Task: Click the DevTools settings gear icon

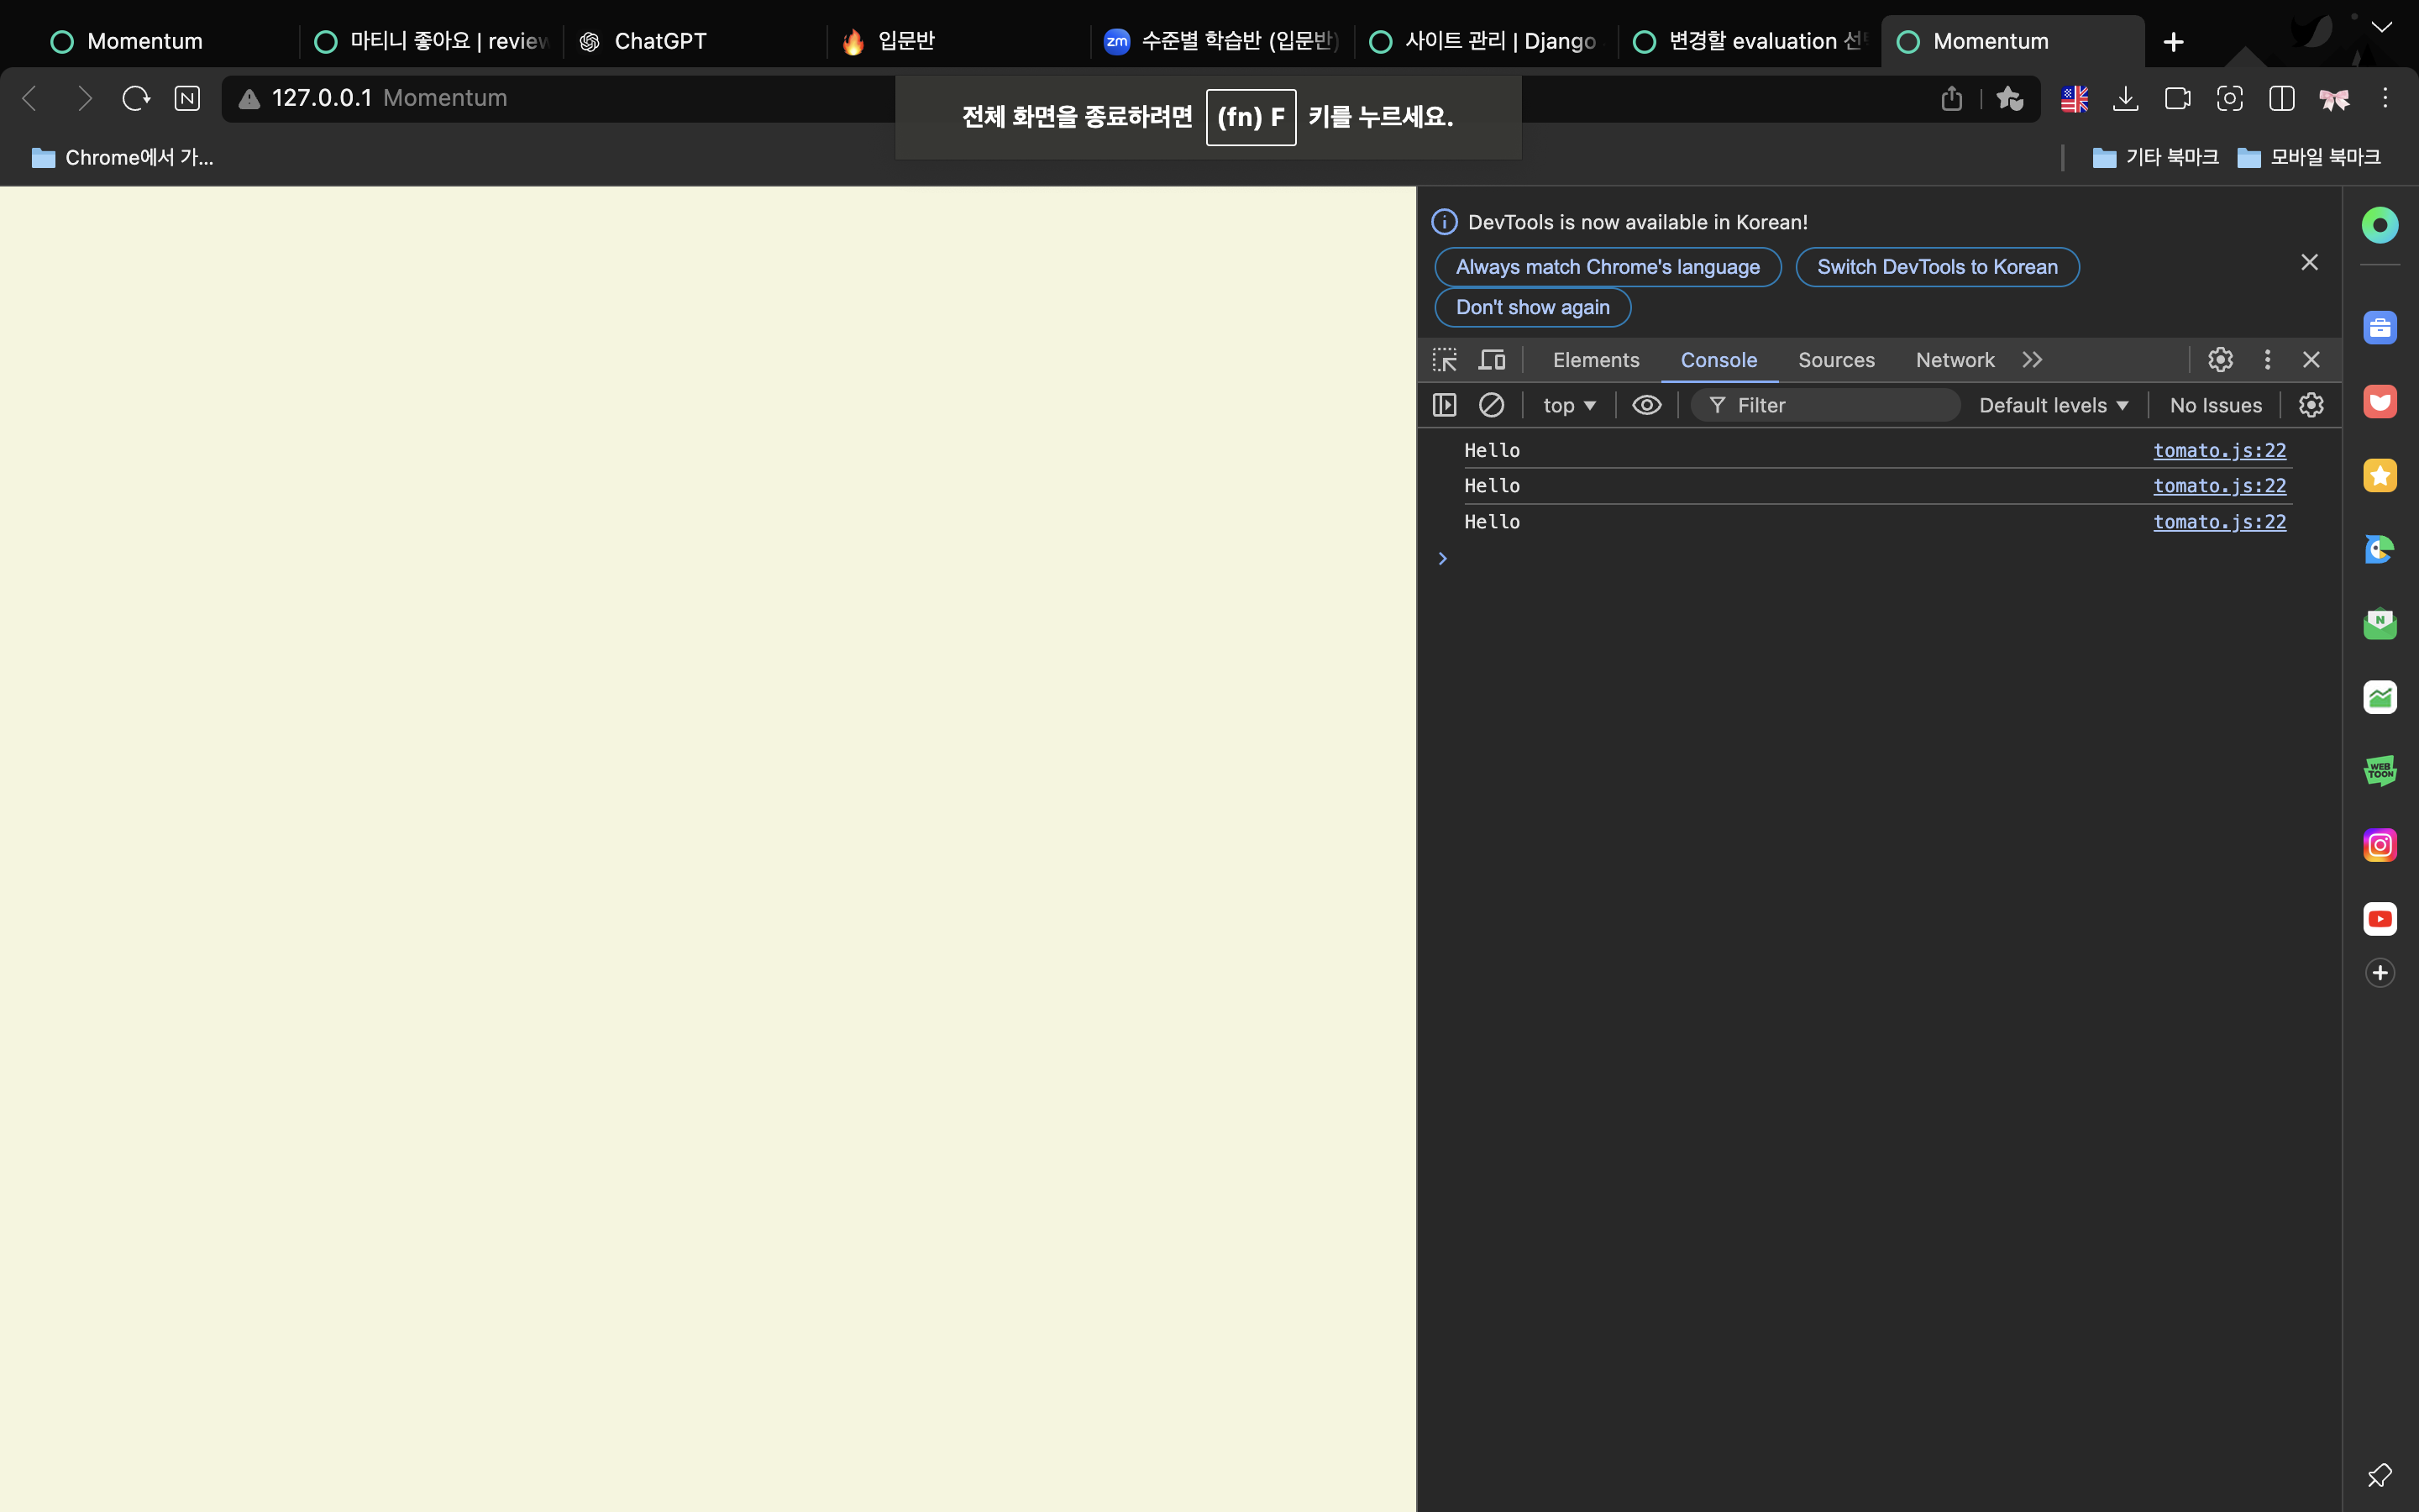Action: (2221, 359)
